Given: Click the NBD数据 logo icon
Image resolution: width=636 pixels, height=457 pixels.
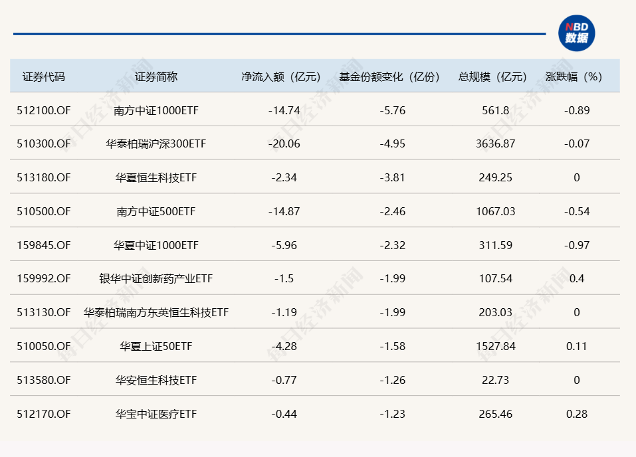Looking at the screenshot, I should [x=576, y=33].
